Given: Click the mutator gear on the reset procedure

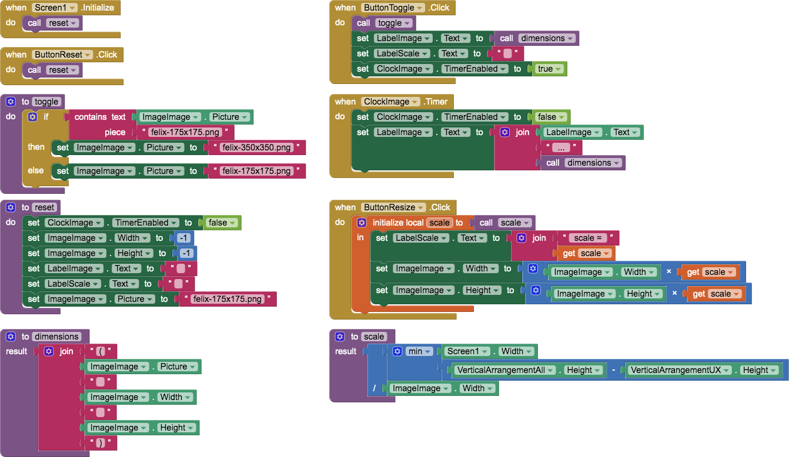Looking at the screenshot, I should (x=11, y=207).
